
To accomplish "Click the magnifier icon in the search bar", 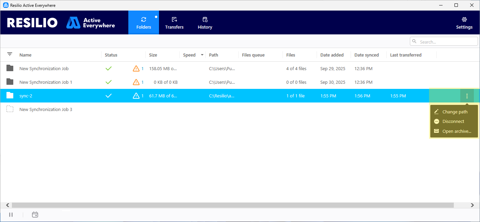I will (414, 41).
